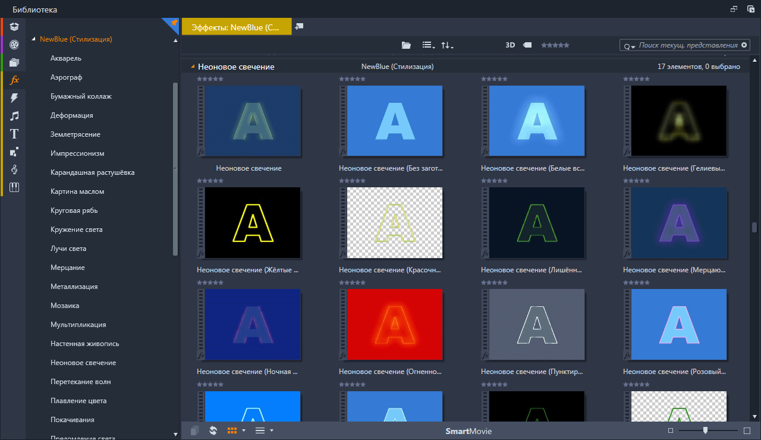Select Бумажный коллаж category
Image resolution: width=761 pixels, height=440 pixels.
(81, 96)
